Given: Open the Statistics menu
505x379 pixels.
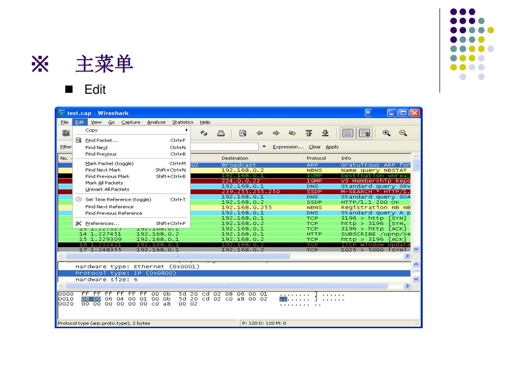Looking at the screenshot, I should (x=182, y=122).
